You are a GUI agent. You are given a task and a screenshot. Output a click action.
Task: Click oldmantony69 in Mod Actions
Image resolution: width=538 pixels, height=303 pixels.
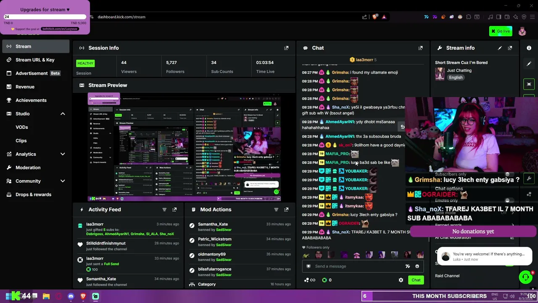[212, 254]
